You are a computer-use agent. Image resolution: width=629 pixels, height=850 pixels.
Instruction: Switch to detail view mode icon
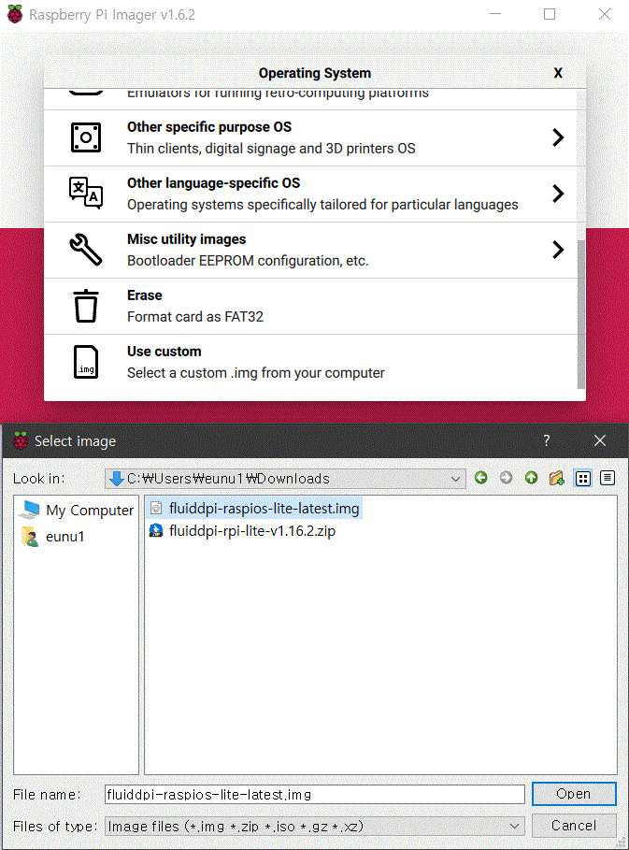[608, 478]
